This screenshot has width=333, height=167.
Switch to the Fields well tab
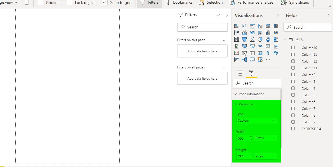pos(240,73)
